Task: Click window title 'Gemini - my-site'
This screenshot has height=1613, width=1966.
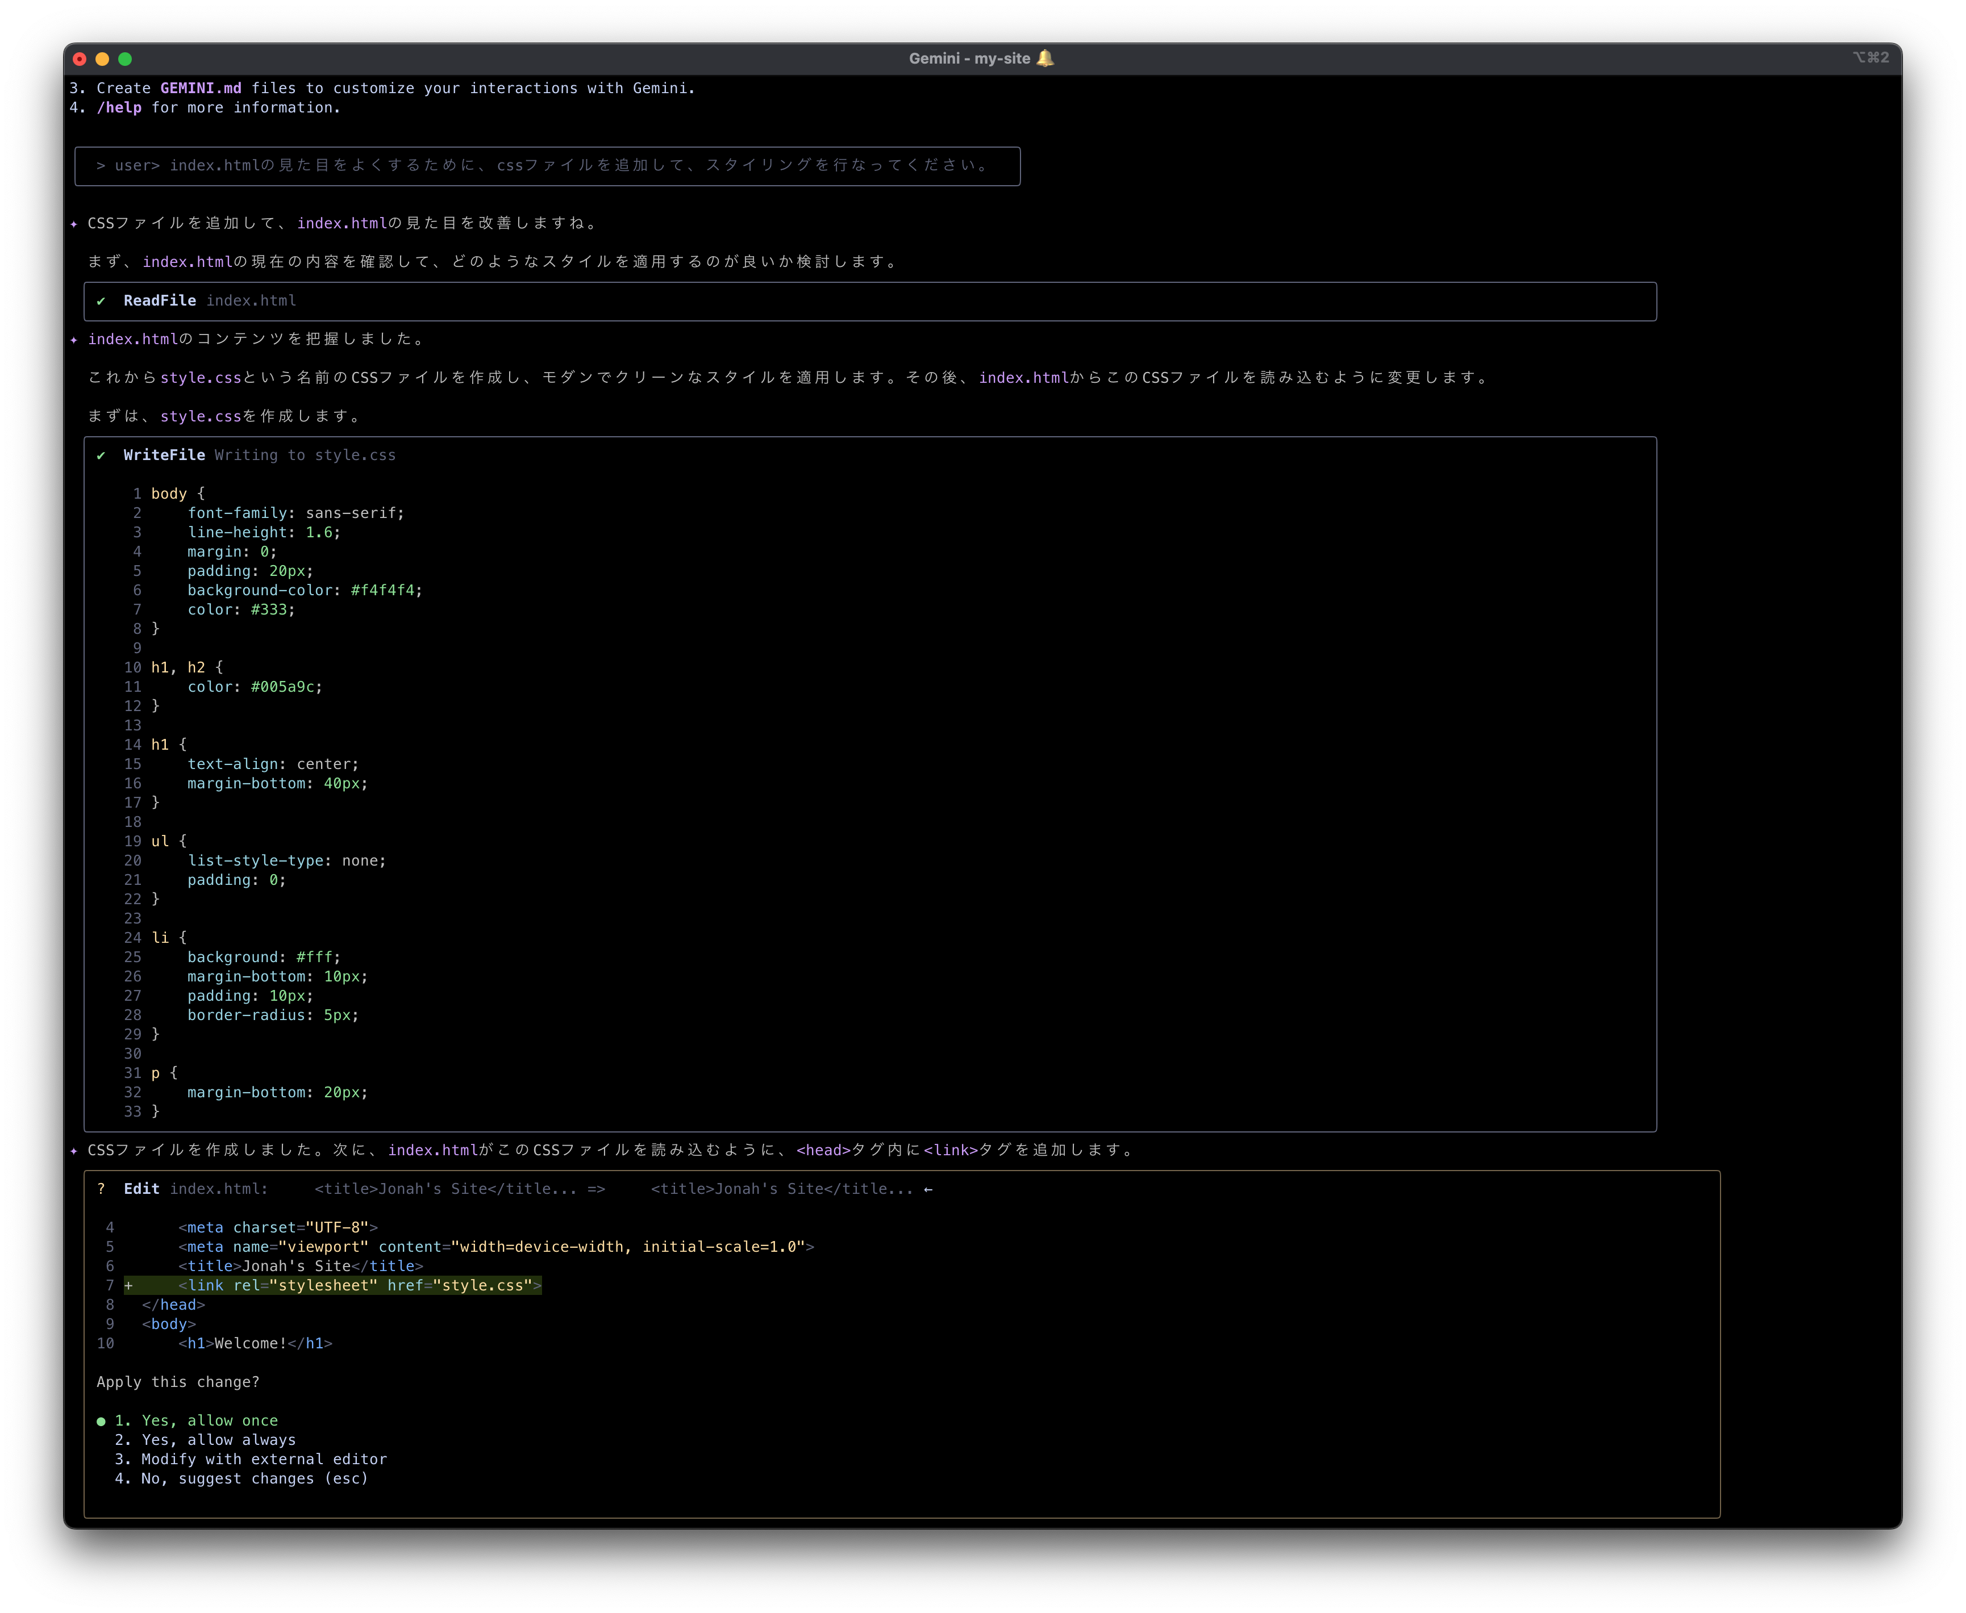Action: 969,58
